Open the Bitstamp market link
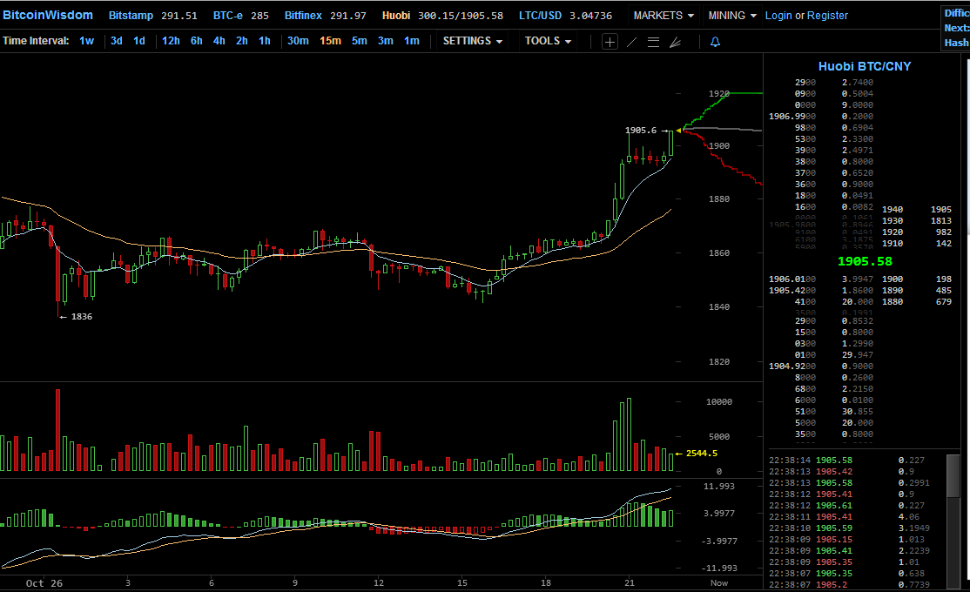This screenshot has width=970, height=592. point(131,16)
